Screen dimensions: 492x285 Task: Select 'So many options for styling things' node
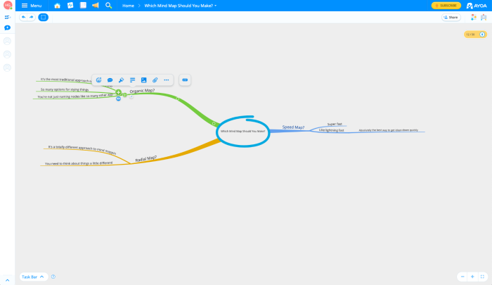(x=65, y=89)
